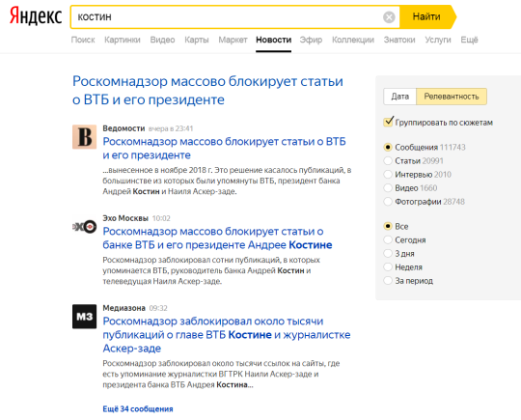
Task: Switch to the Эфир tab
Action: pos(311,40)
